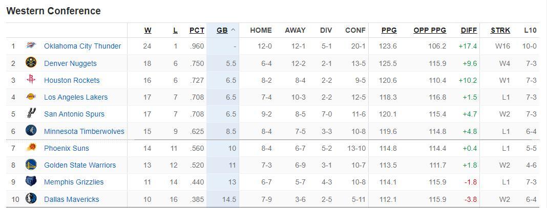
Task: Sort table by STRK column header
Action: coord(500,30)
